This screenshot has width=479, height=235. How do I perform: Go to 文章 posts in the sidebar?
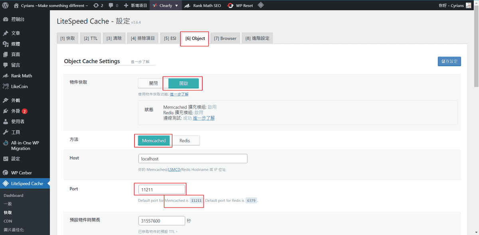pos(25,33)
